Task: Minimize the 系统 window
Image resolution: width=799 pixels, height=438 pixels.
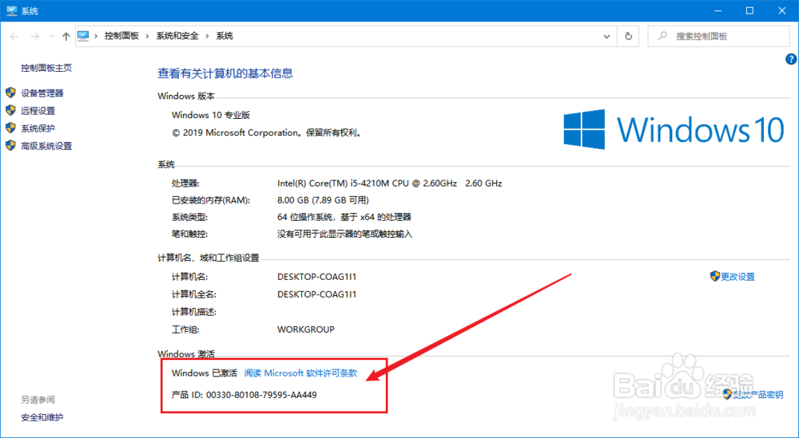Action: [x=718, y=10]
